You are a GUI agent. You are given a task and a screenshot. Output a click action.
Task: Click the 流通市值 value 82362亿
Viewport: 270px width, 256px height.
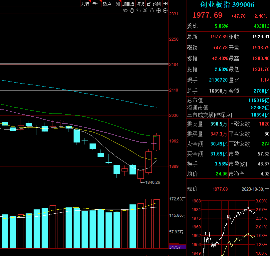tap(260, 108)
